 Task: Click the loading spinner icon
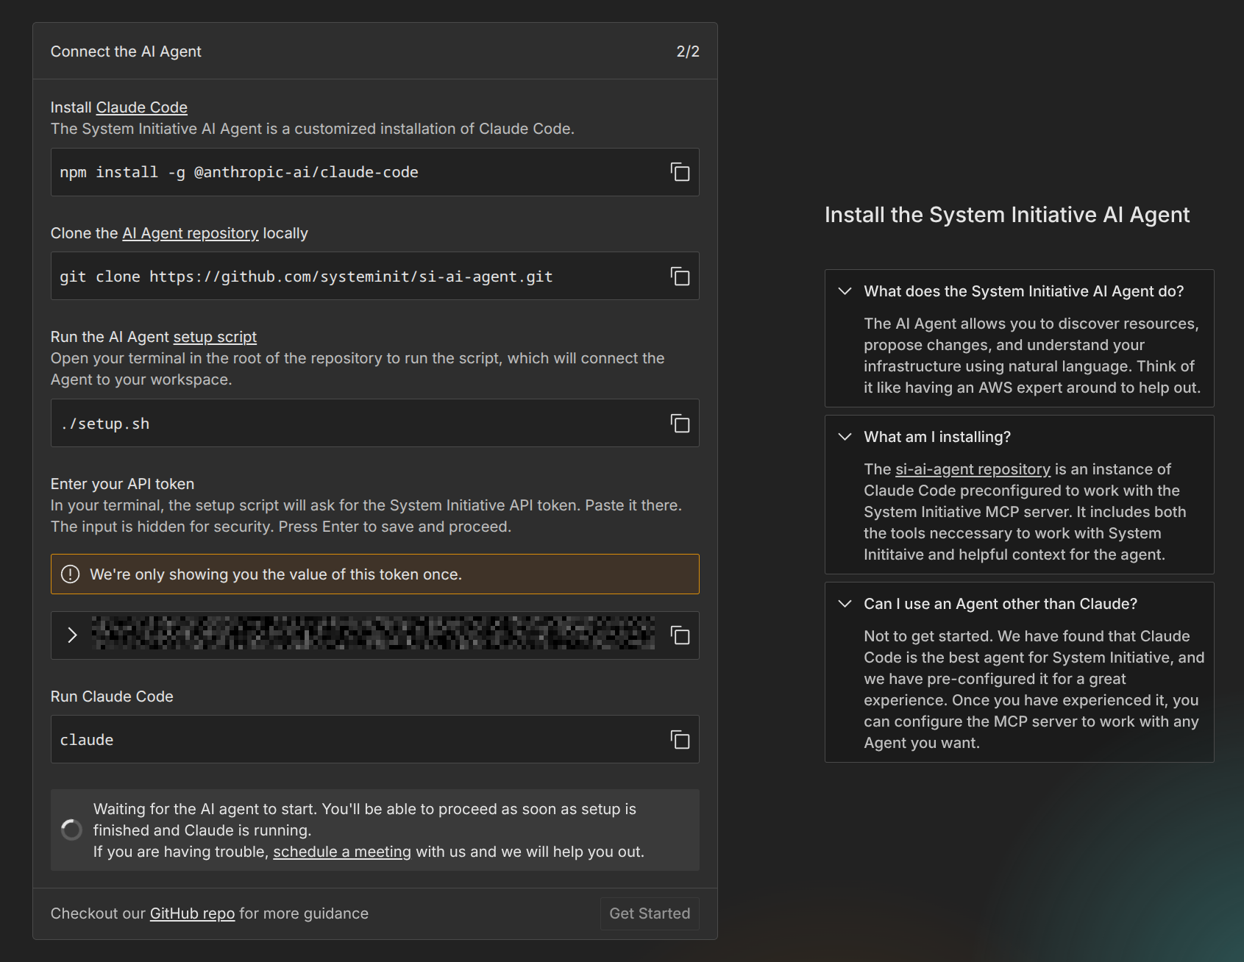click(71, 830)
